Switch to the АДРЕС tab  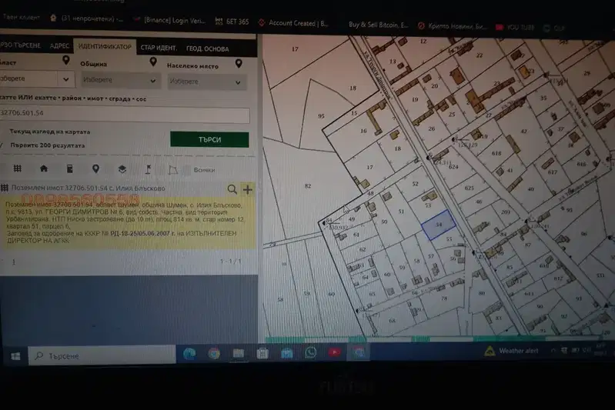coord(59,46)
